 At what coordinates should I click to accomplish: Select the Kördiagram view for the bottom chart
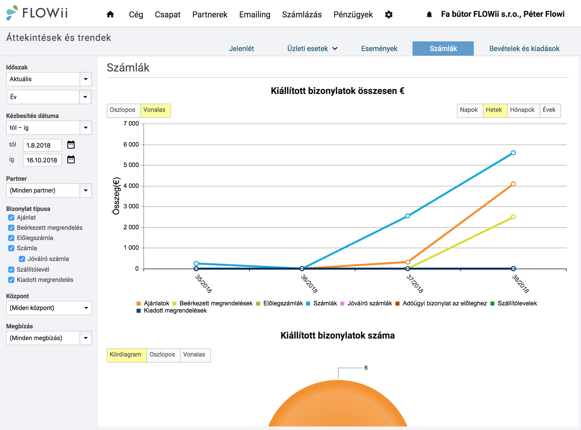pos(127,355)
